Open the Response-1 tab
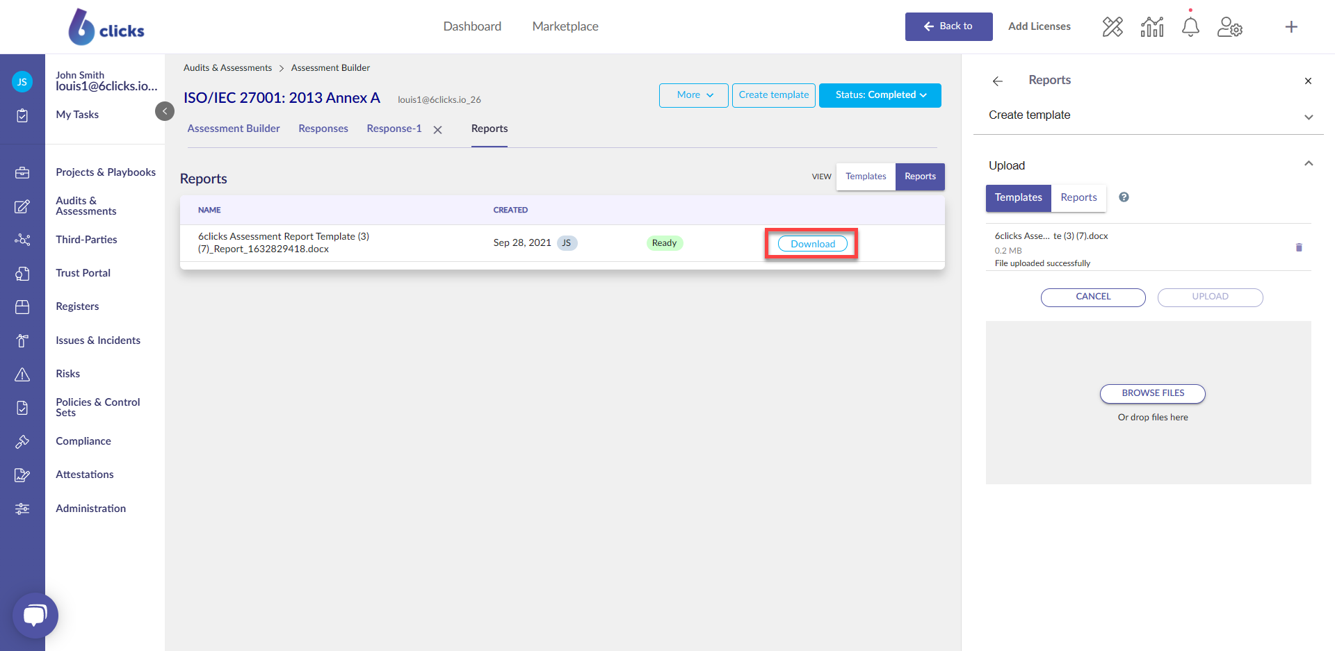 pyautogui.click(x=394, y=129)
